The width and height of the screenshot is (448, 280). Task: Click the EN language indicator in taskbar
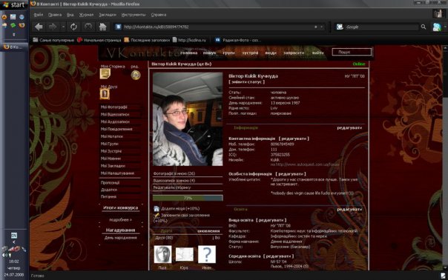coord(14,236)
